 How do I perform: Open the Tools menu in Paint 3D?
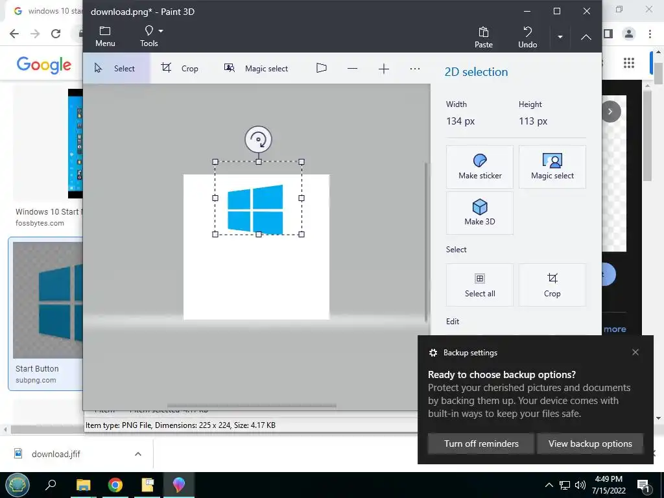click(149, 36)
